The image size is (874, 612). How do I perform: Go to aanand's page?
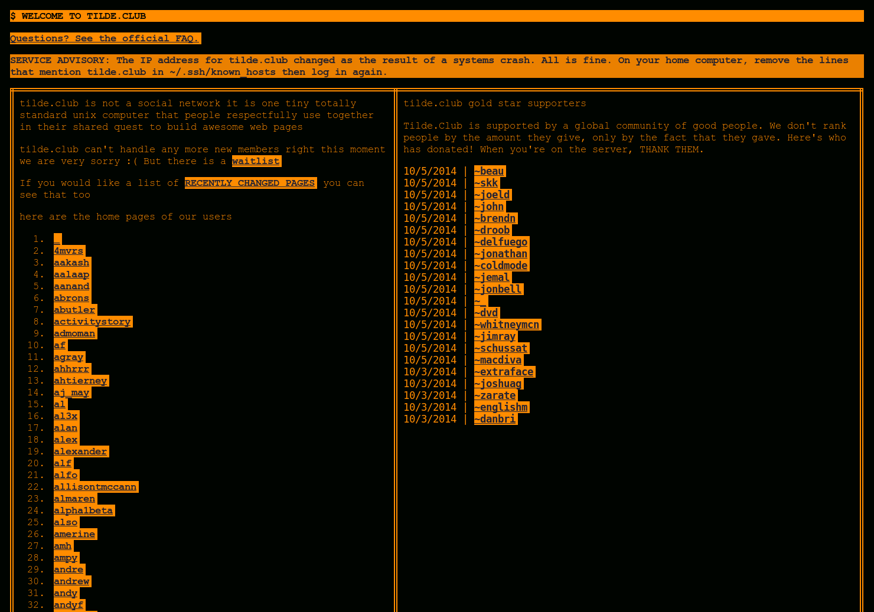pyautogui.click(x=71, y=286)
